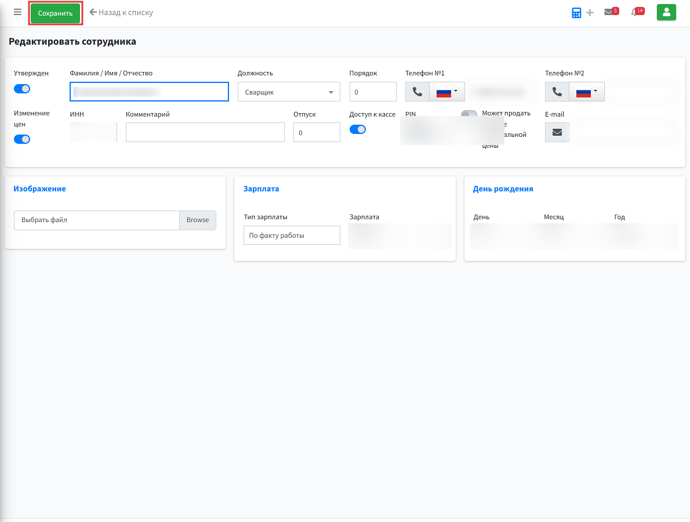Screen dimensions: 690x522
Task: Disable the Доступ к кассе switch
Action: pyautogui.click(x=357, y=129)
